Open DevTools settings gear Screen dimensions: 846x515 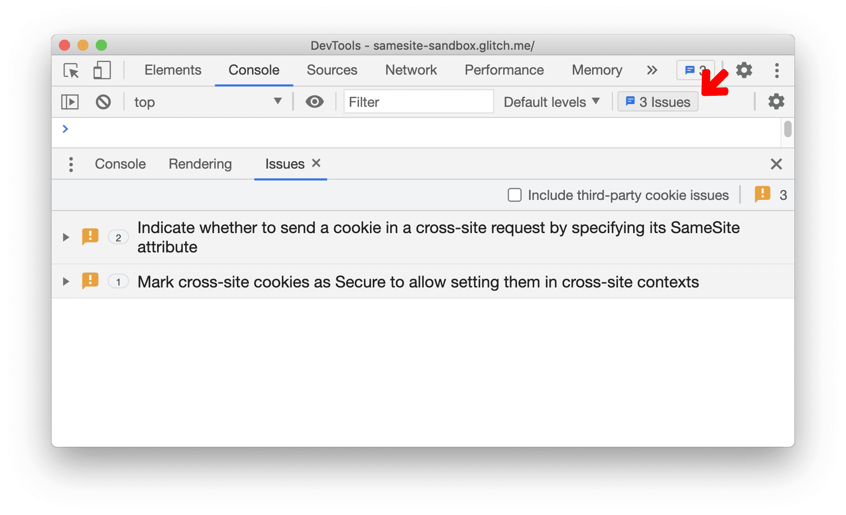tap(744, 70)
